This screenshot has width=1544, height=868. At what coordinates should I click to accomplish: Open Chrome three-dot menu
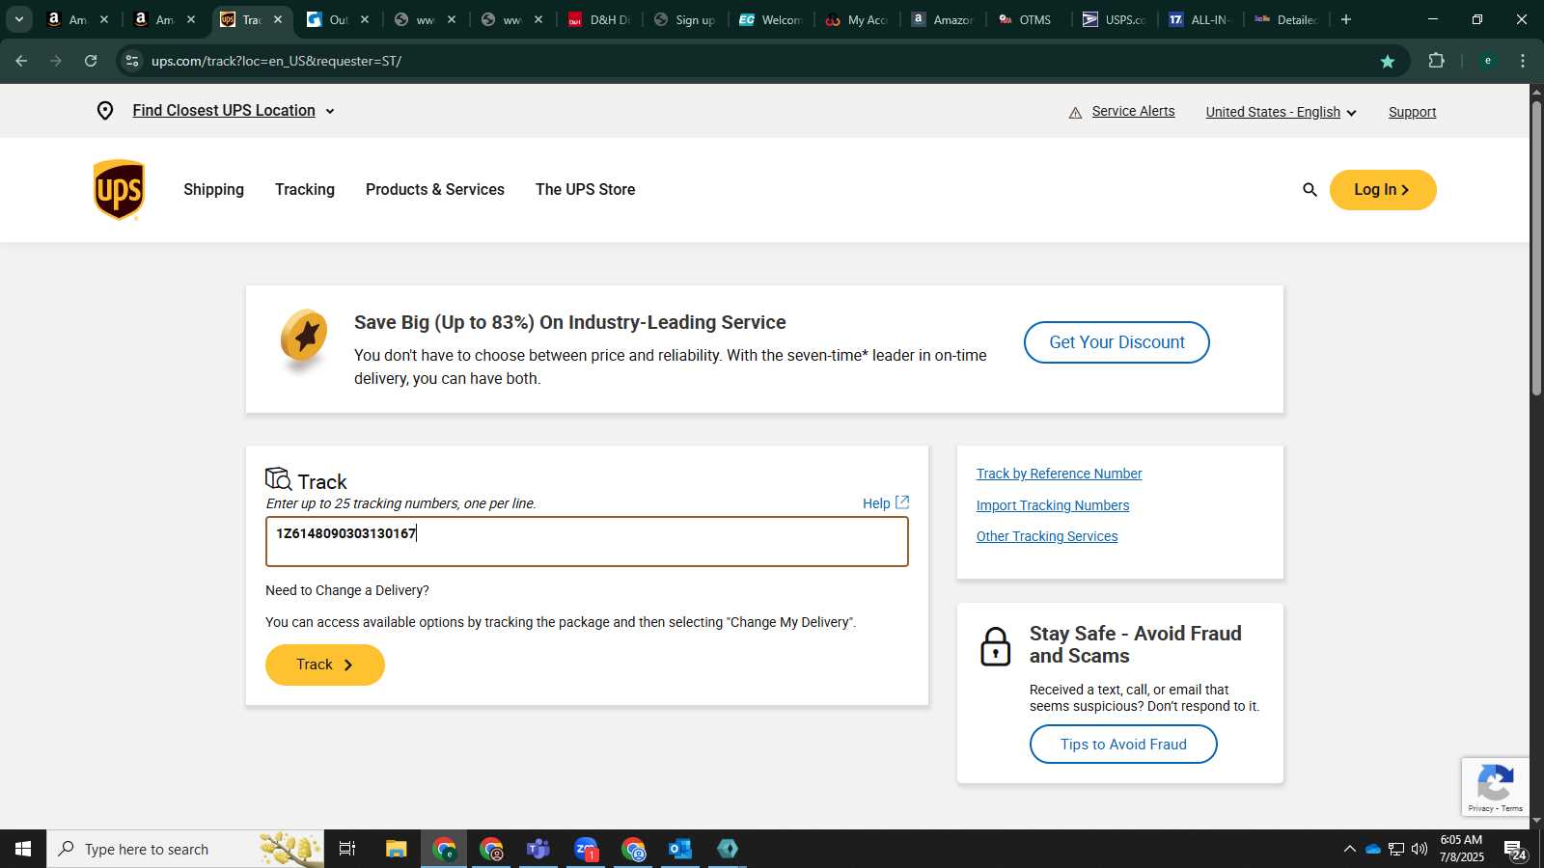(x=1523, y=61)
